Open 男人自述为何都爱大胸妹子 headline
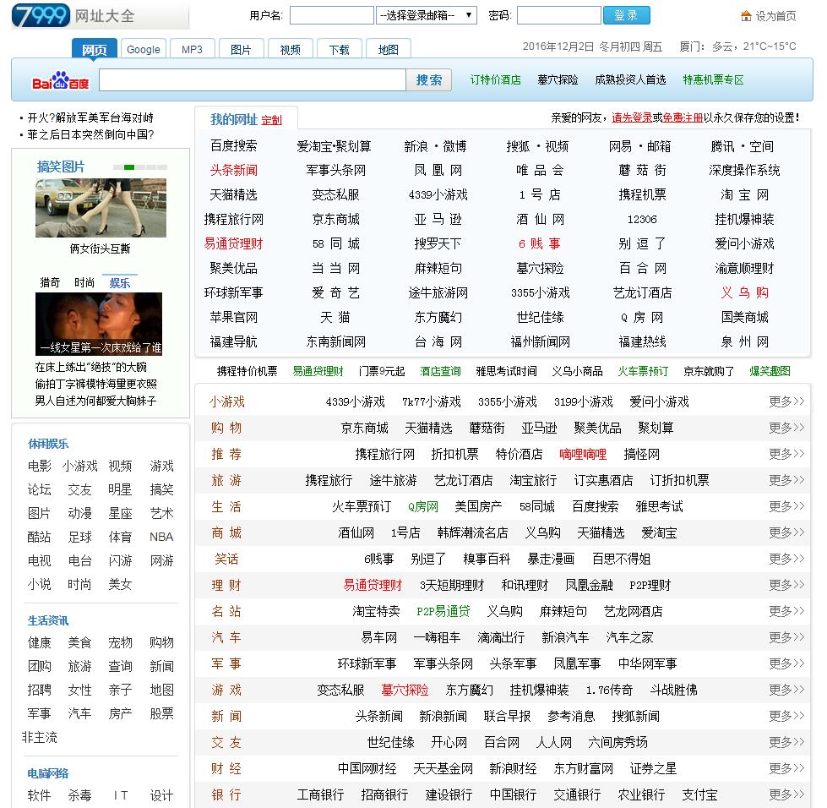The width and height of the screenshot is (827, 808). (x=95, y=401)
